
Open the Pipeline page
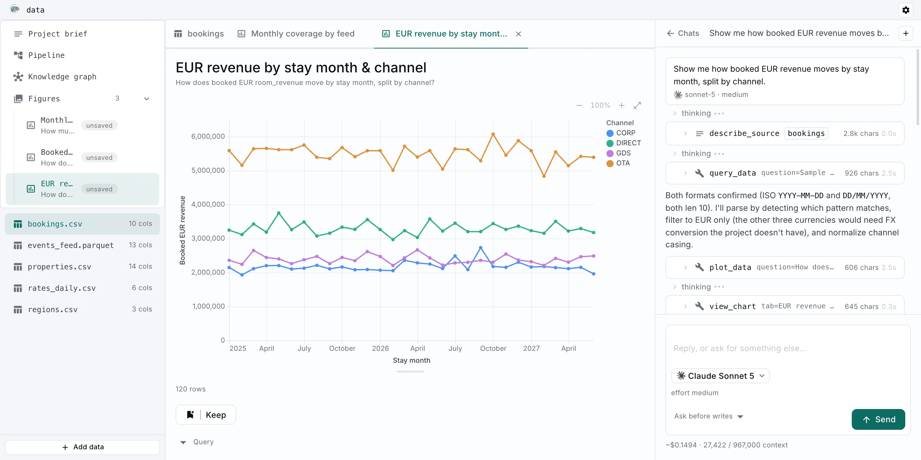pyautogui.click(x=82, y=55)
